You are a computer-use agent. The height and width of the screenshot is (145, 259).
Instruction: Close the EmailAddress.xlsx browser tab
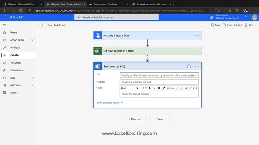[x=170, y=4]
